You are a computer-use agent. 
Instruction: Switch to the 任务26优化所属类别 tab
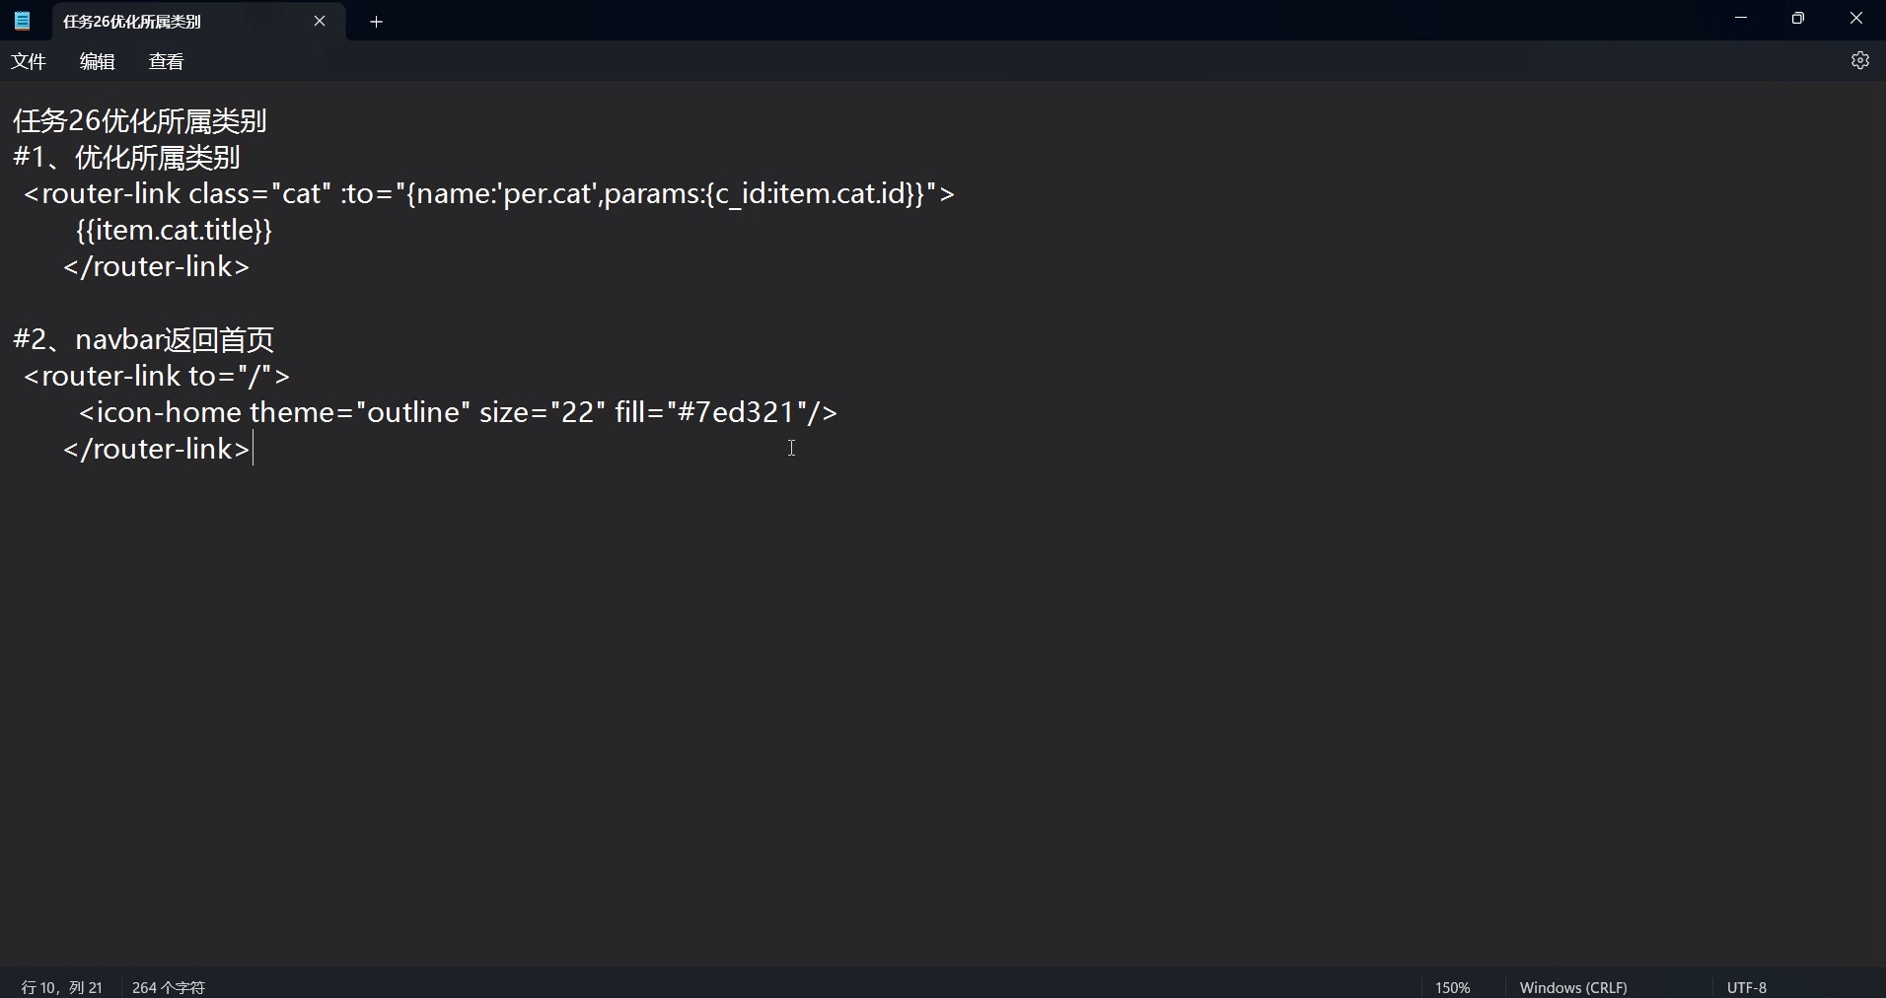[158, 21]
